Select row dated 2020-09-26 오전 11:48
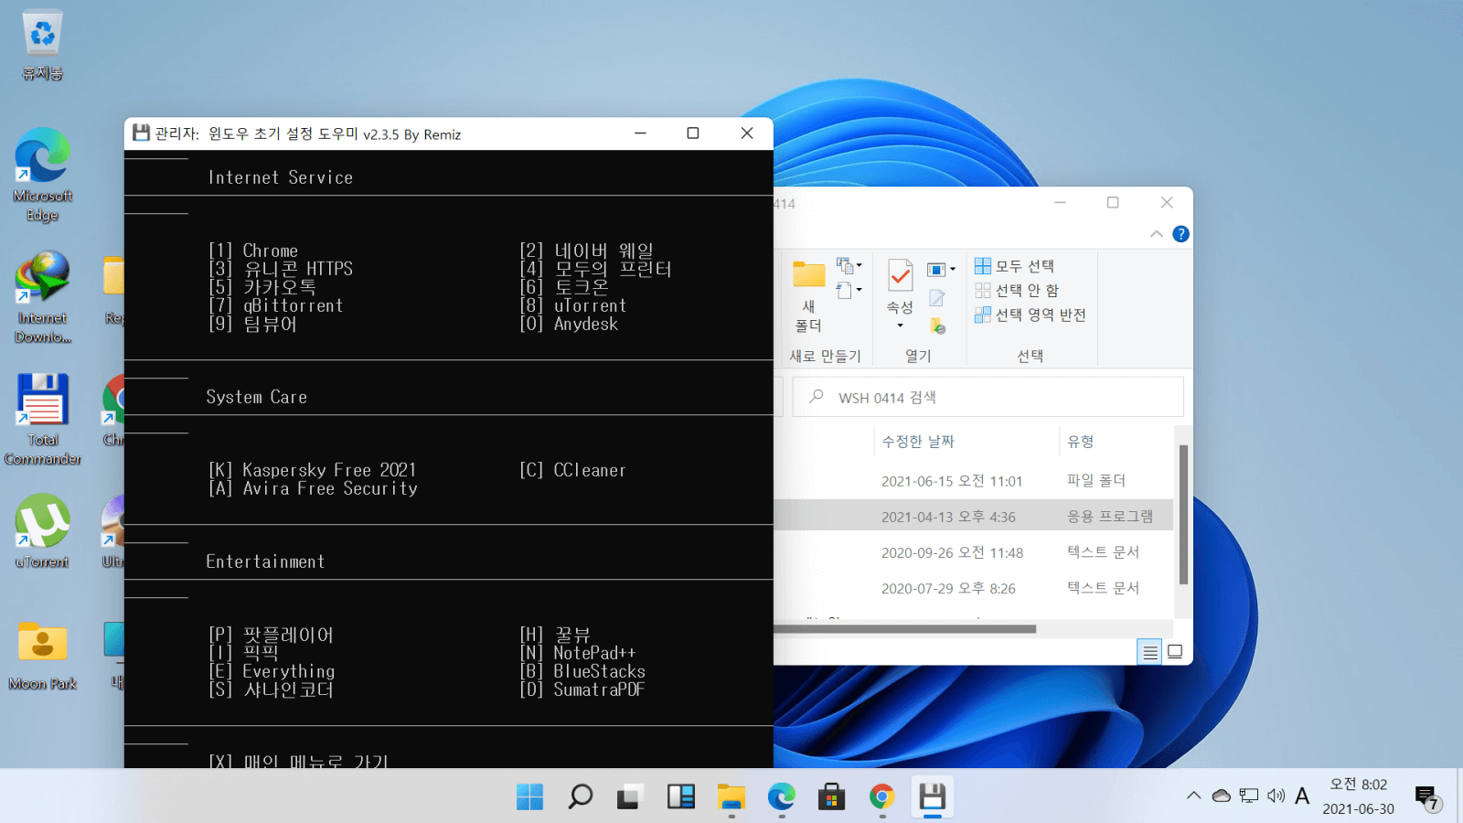 [x=973, y=552]
